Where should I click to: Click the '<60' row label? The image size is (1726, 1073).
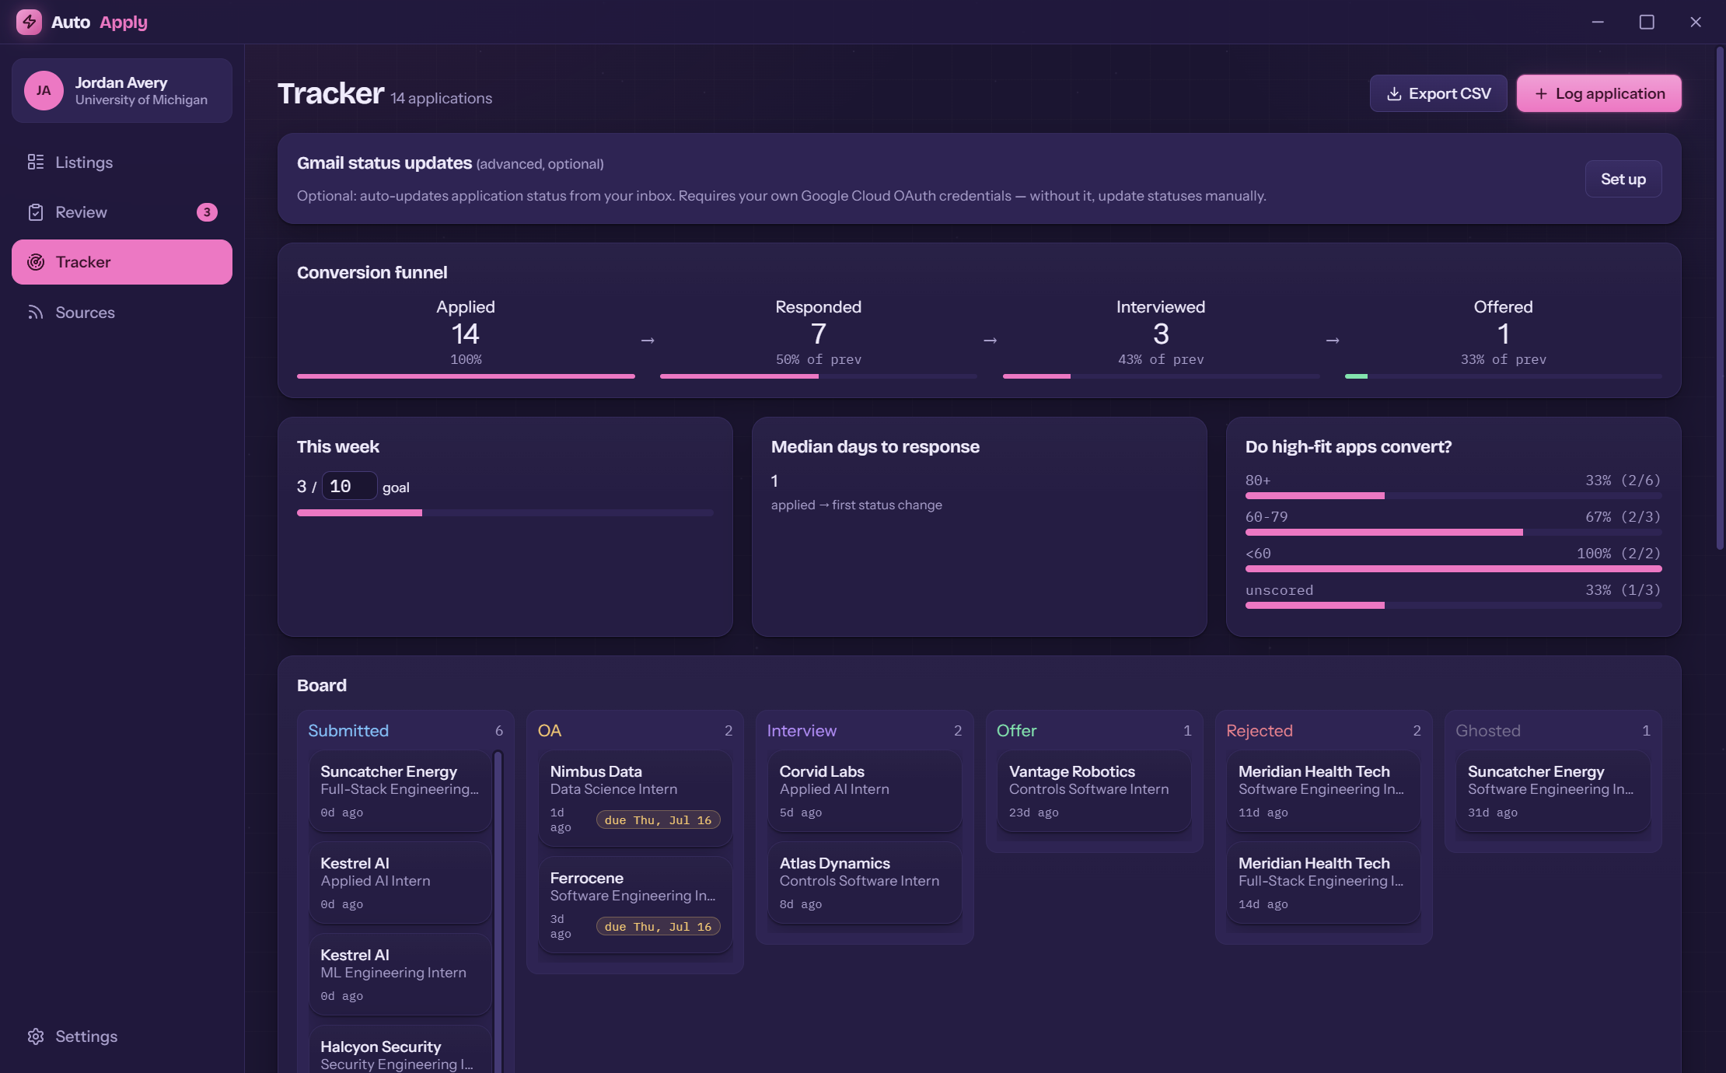1258,553
